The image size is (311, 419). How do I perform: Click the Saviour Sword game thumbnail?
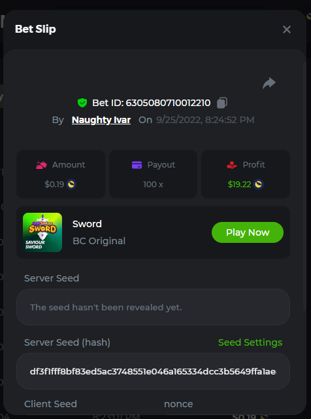(42, 232)
